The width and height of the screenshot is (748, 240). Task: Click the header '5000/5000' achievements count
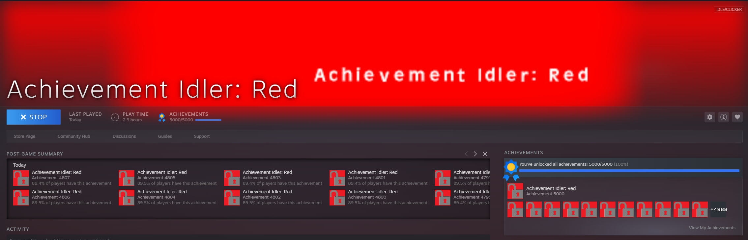[181, 120]
